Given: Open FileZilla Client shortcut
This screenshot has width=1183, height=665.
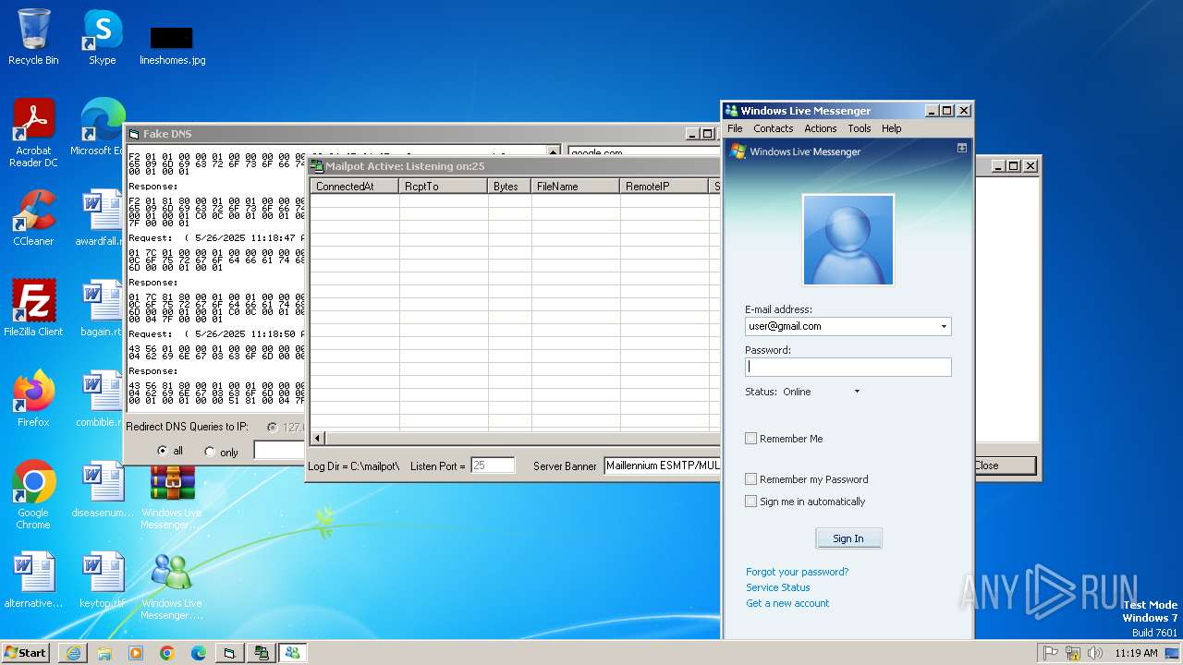Looking at the screenshot, I should pos(33,308).
